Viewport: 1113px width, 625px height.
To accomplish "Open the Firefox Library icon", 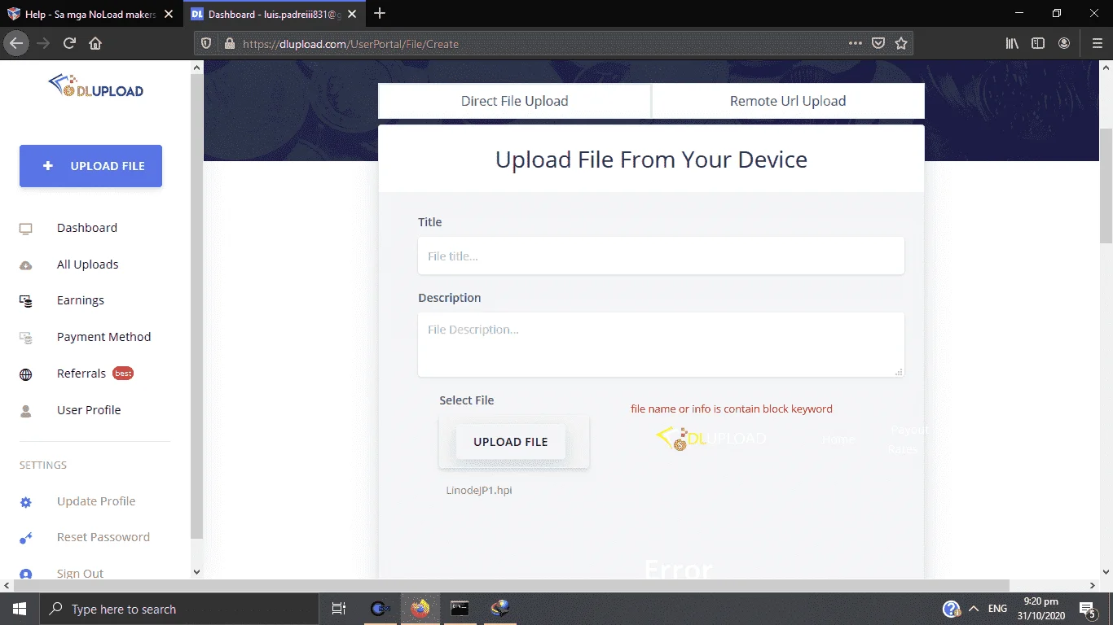I will 1012,44.
